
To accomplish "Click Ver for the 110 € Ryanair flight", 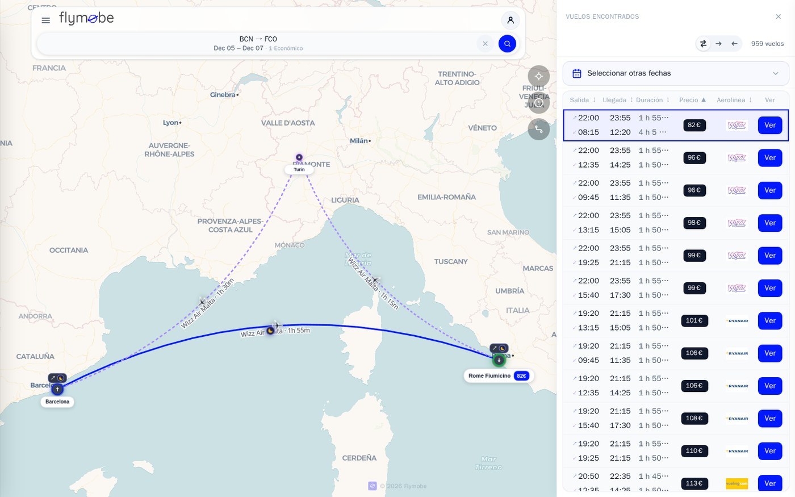I will point(770,451).
